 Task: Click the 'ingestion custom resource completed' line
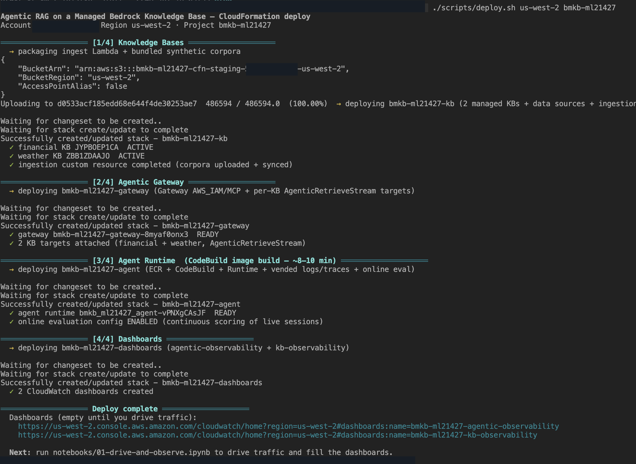(151, 165)
